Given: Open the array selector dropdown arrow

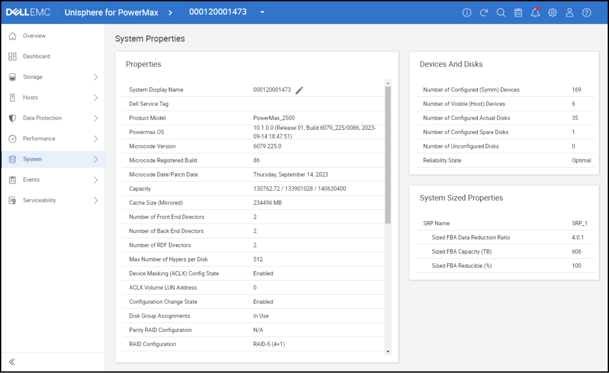Looking at the screenshot, I should [262, 12].
